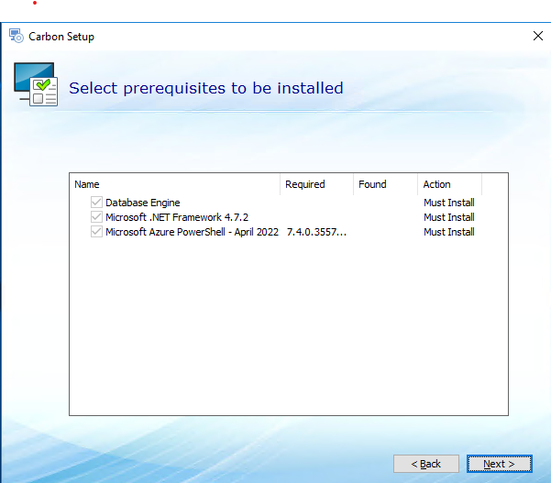The height and width of the screenshot is (483, 551).
Task: Go back to the previous page
Action: click(426, 464)
